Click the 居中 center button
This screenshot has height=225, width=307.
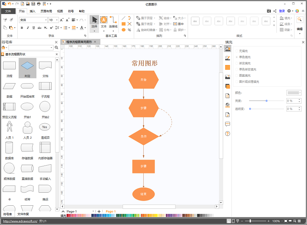pyautogui.click(x=178, y=24)
